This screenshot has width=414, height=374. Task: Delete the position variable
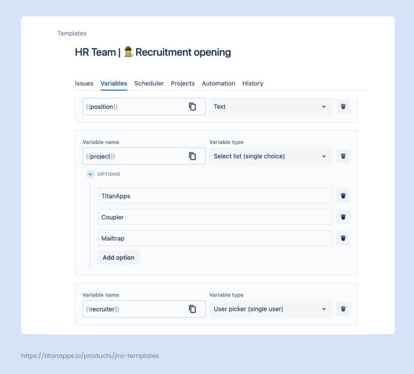(x=343, y=107)
